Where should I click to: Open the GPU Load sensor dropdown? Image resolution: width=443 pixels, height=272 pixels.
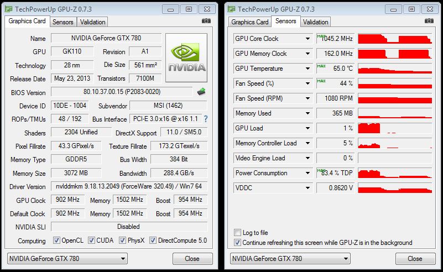(x=308, y=128)
